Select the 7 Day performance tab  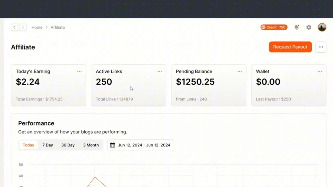tap(48, 145)
